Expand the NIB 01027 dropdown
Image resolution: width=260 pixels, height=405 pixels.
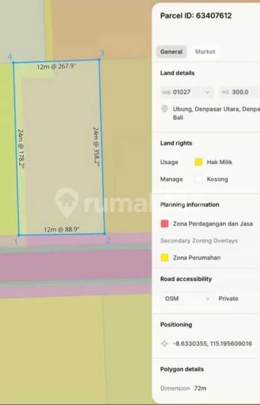point(187,92)
